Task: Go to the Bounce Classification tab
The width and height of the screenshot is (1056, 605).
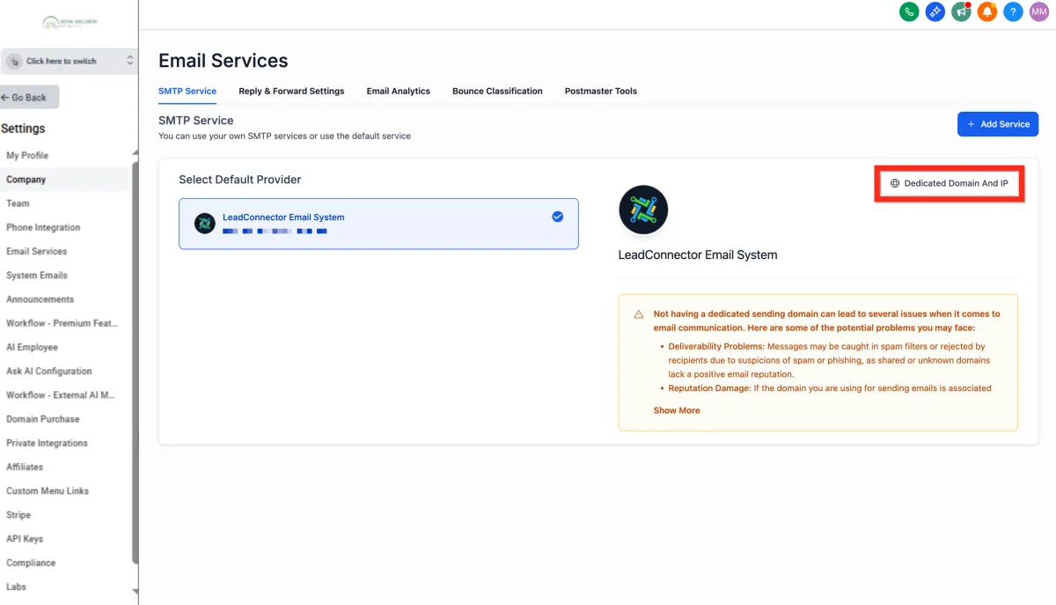Action: (x=497, y=91)
